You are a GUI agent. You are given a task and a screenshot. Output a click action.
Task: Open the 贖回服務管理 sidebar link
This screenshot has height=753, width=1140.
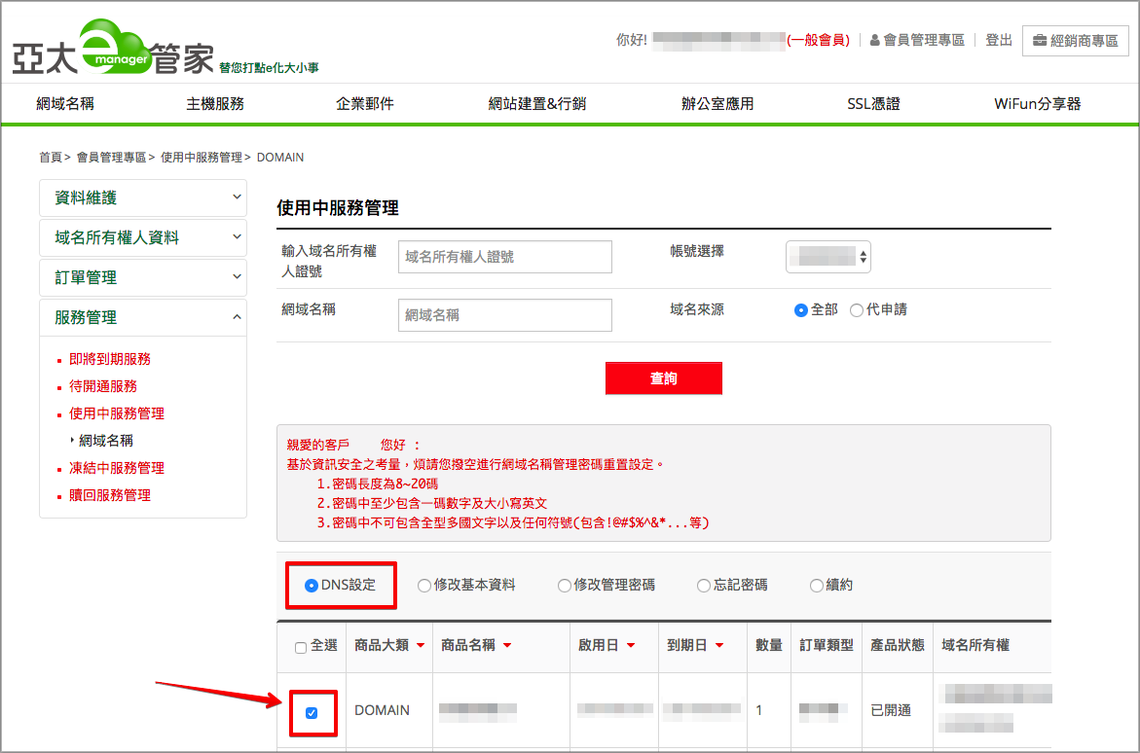point(110,495)
